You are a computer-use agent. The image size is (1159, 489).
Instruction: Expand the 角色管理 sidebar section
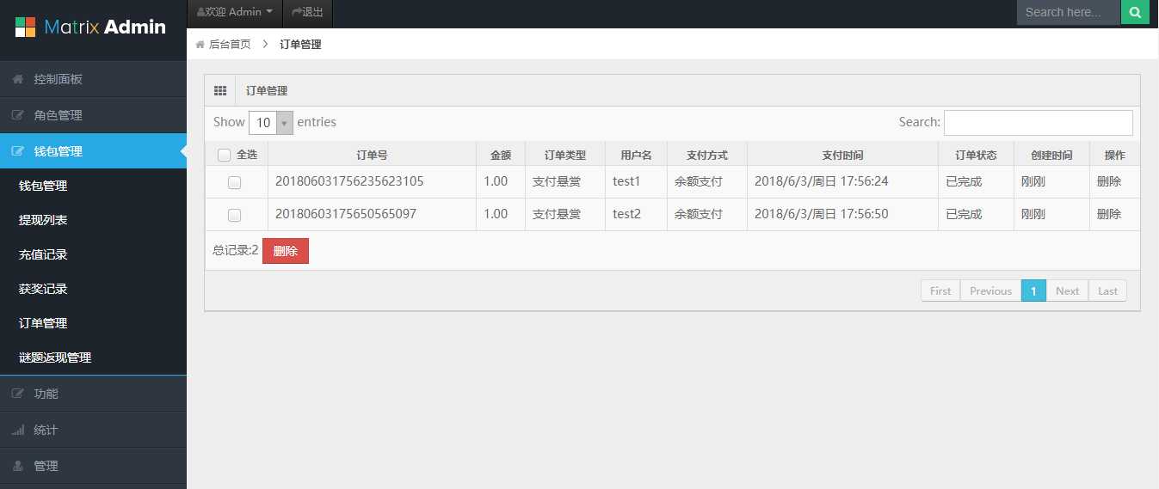click(93, 115)
